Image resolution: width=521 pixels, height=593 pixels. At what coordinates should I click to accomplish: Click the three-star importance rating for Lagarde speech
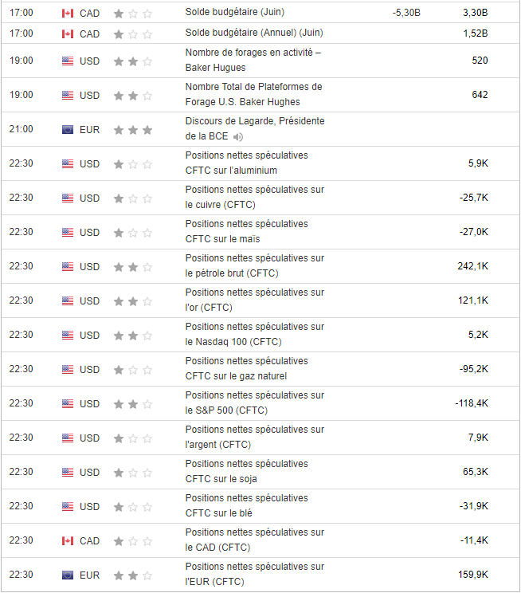pyautogui.click(x=133, y=130)
